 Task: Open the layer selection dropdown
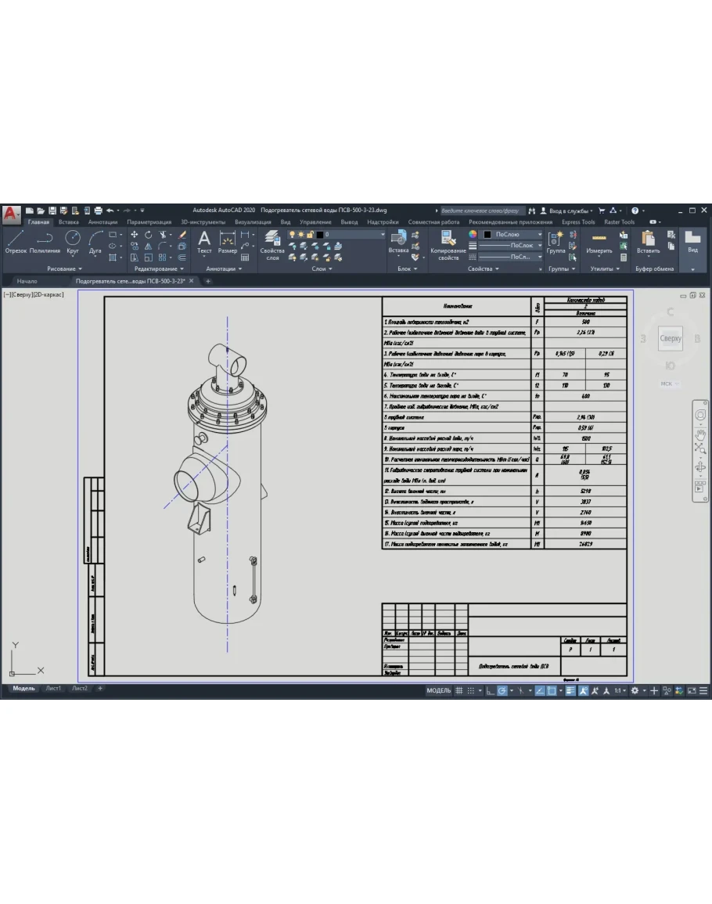click(351, 234)
